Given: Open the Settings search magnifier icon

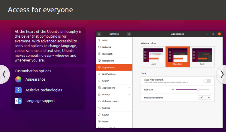Looking at the screenshot, I should [x=99, y=34].
